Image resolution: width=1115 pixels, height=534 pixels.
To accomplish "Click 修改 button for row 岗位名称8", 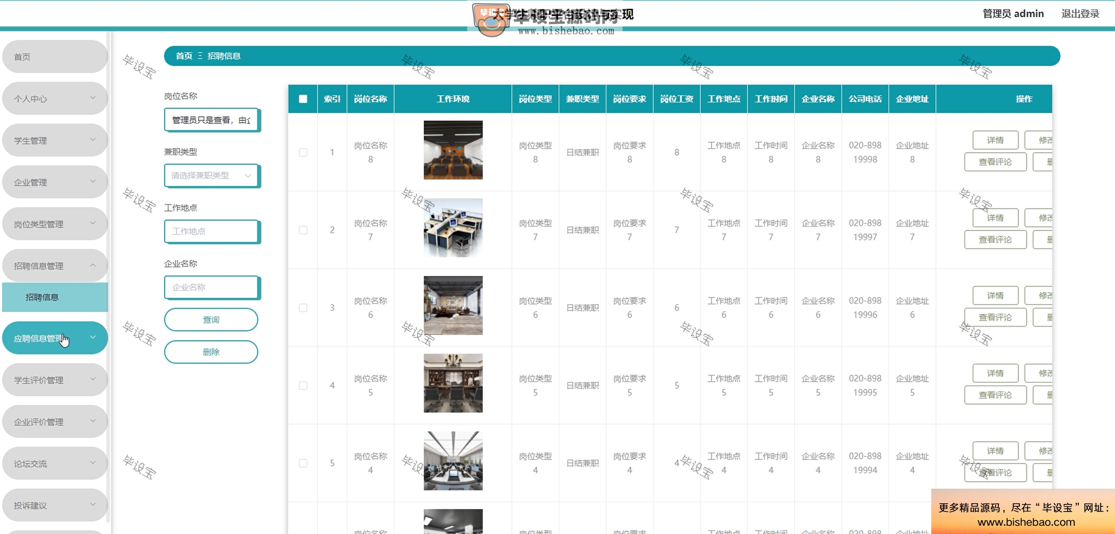I will (1039, 140).
